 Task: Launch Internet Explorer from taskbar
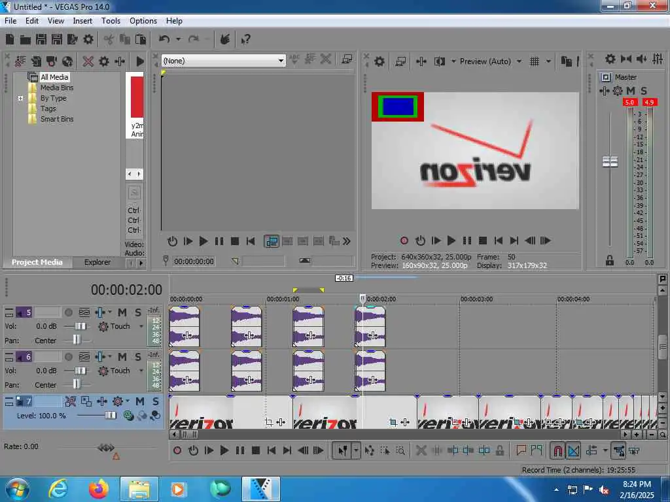click(x=58, y=489)
